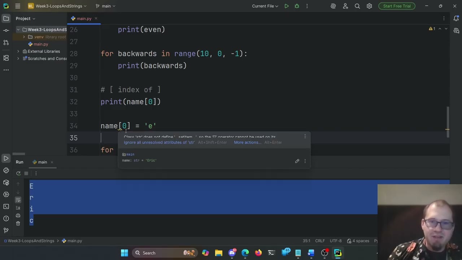The width and height of the screenshot is (462, 260).
Task: Open the Git version control tool window
Action: (x=6, y=230)
